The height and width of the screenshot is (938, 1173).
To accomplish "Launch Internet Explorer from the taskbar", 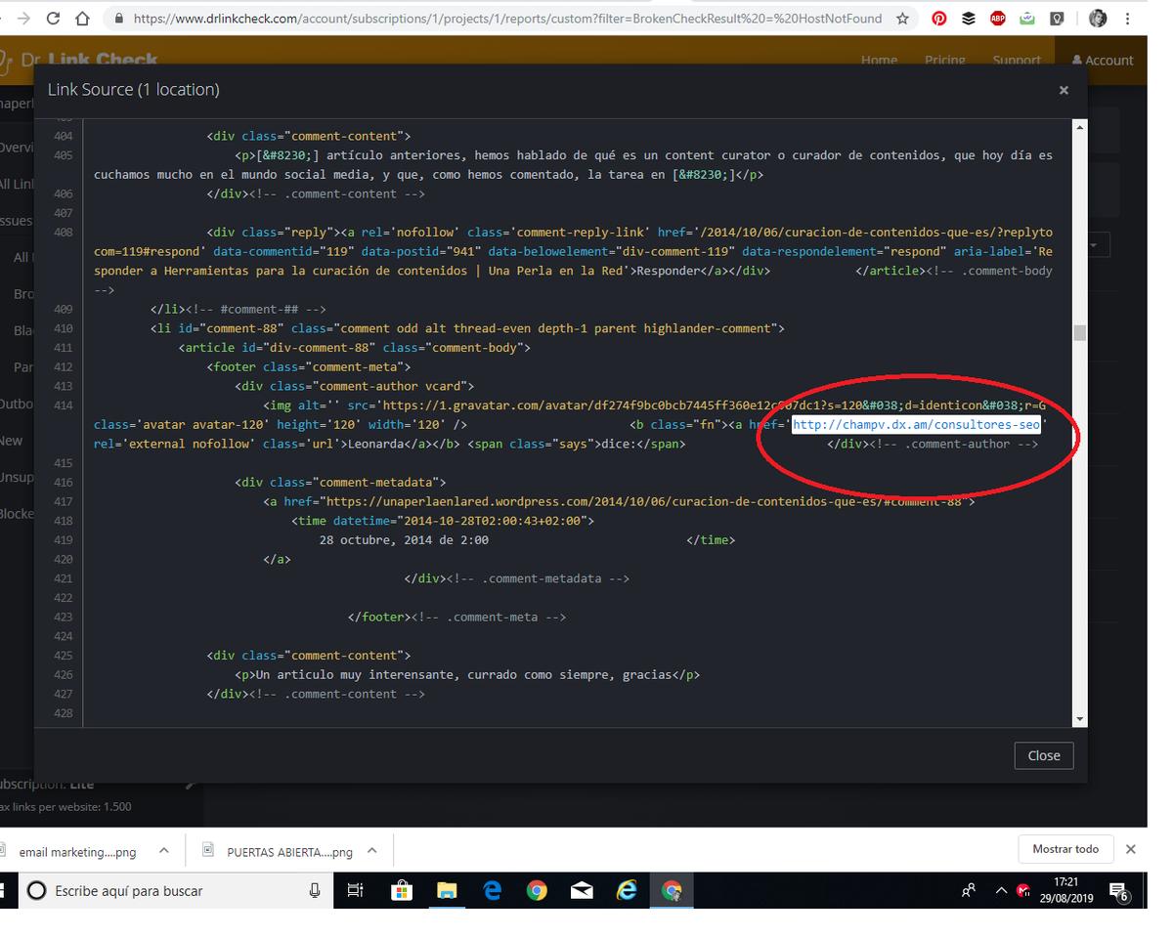I will click(x=626, y=890).
